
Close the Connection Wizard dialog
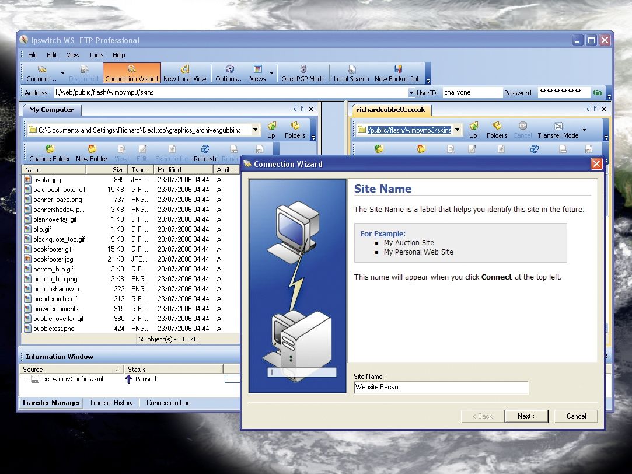[596, 164]
